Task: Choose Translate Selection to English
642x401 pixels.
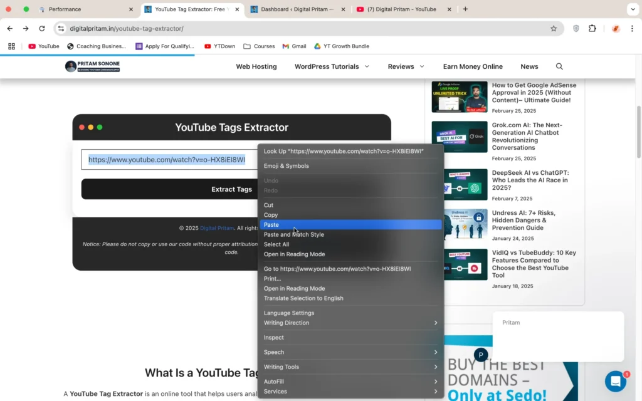Action: pos(350,298)
